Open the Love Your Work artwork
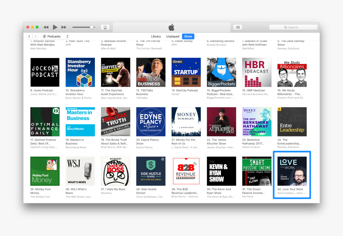This screenshot has height=236, width=343. [x=292, y=171]
